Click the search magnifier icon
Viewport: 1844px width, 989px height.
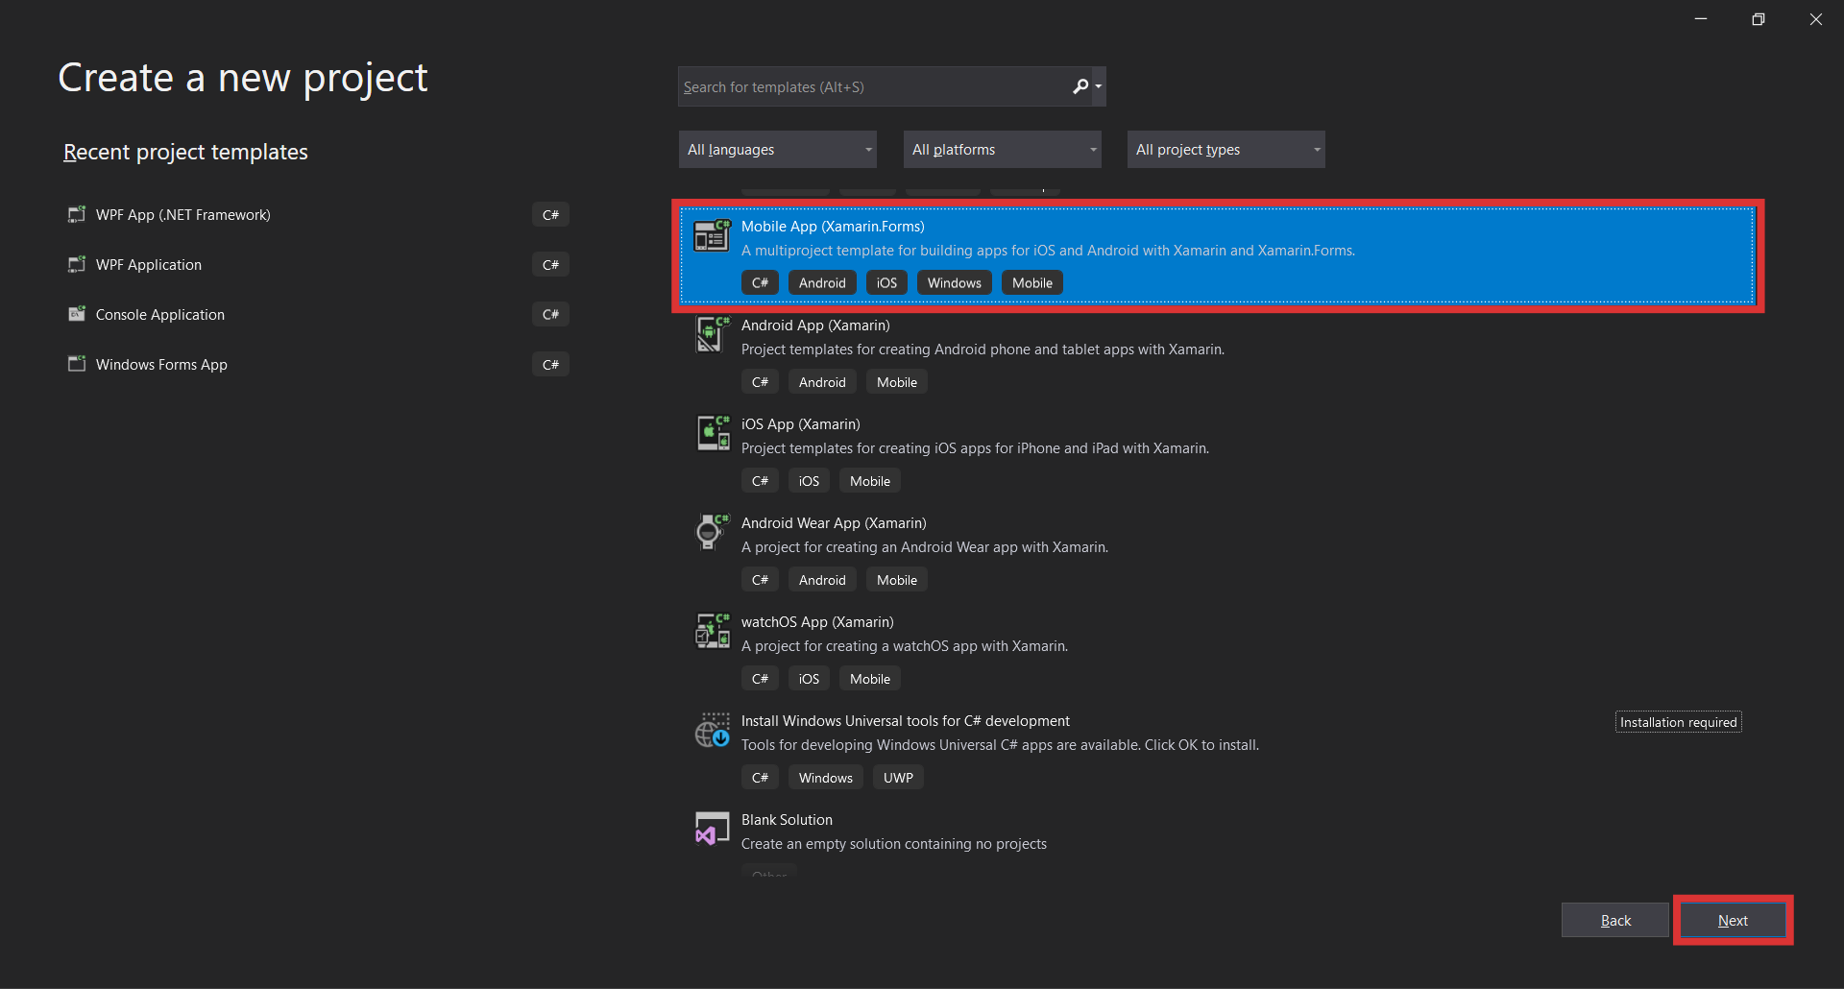1080,86
